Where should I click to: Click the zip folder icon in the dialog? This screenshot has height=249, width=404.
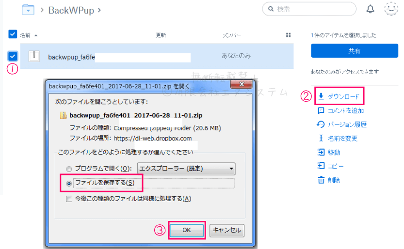click(63, 115)
